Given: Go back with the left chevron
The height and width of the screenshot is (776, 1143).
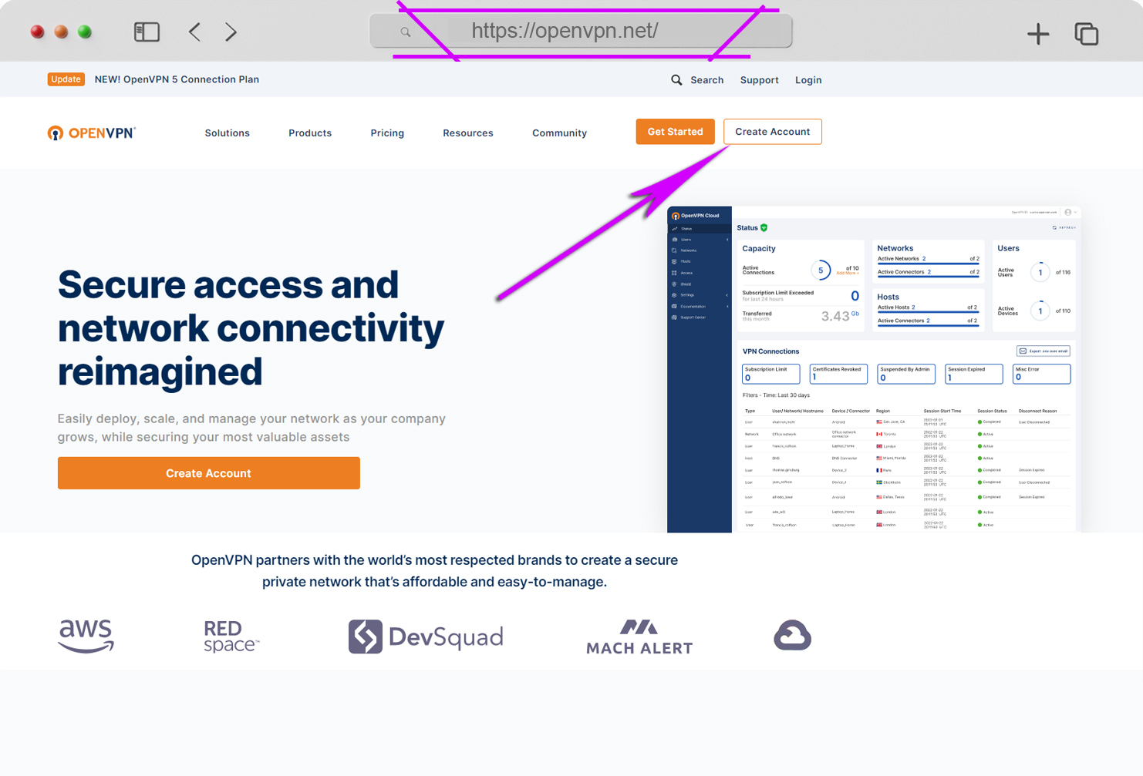Looking at the screenshot, I should 194,32.
